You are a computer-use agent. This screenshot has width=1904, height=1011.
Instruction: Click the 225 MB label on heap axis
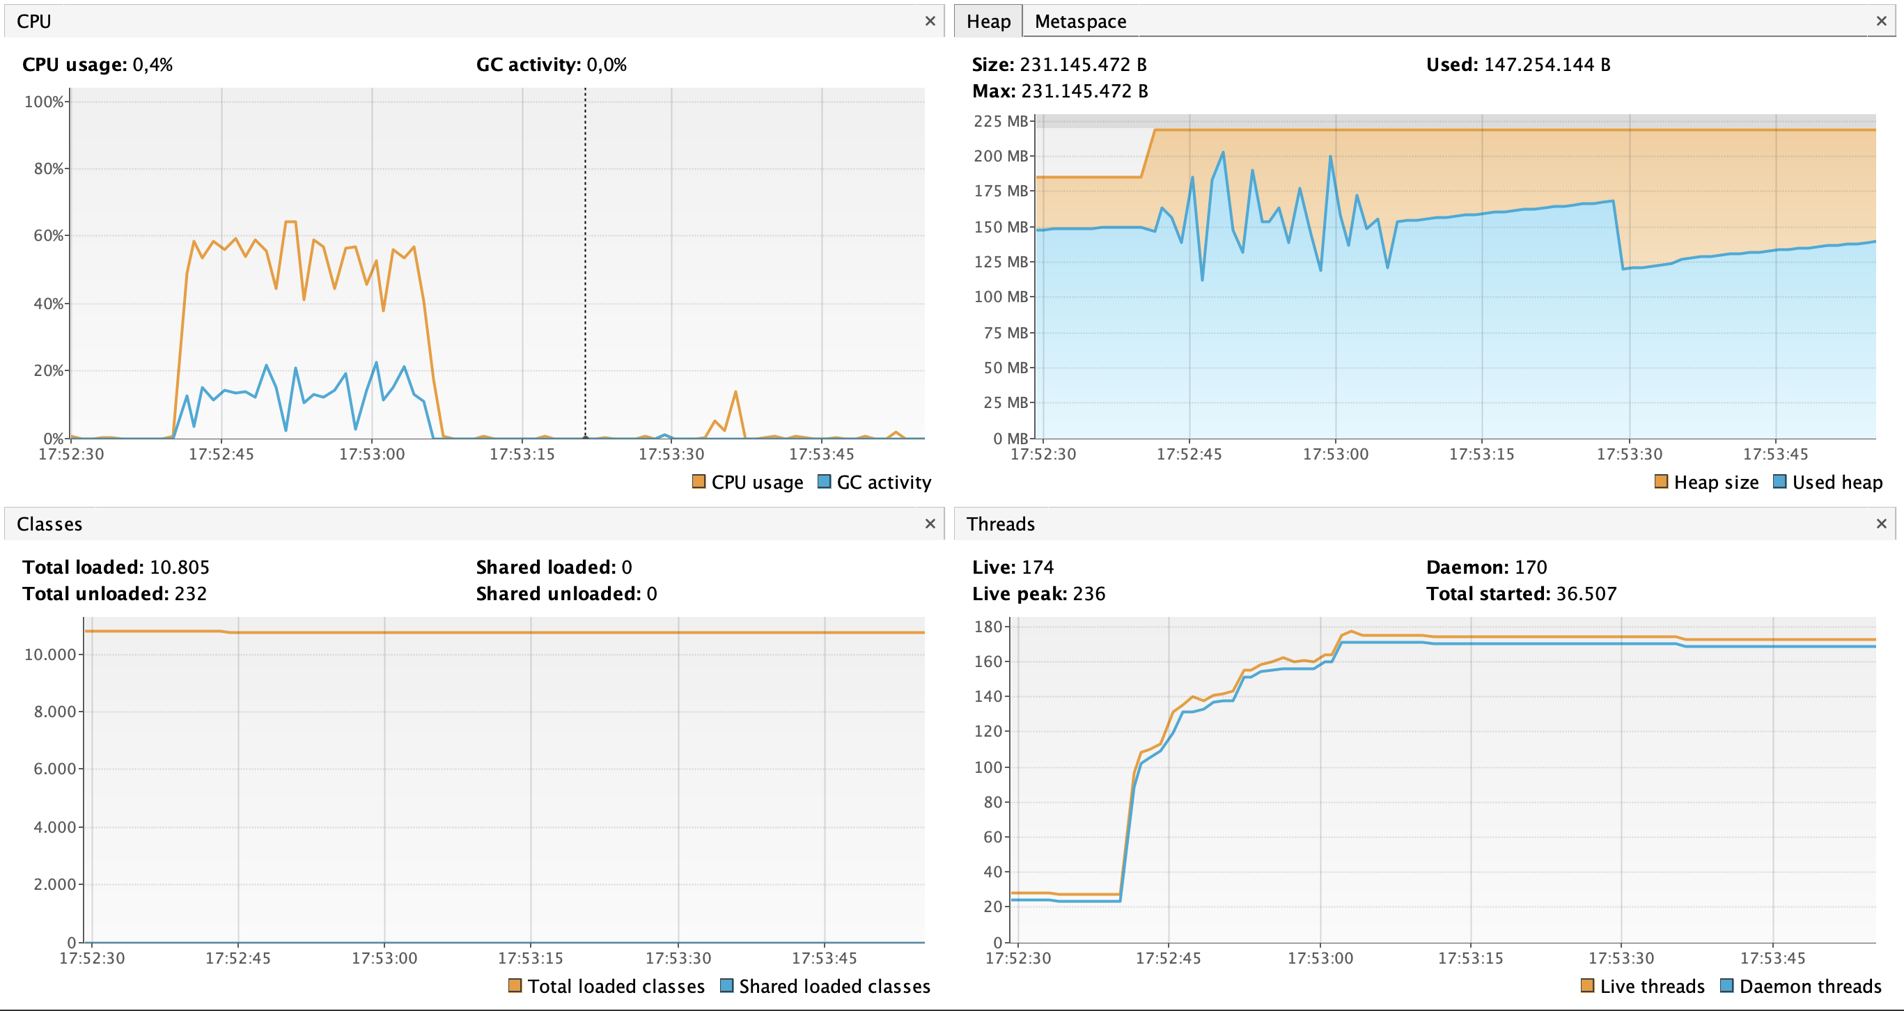(x=1001, y=120)
